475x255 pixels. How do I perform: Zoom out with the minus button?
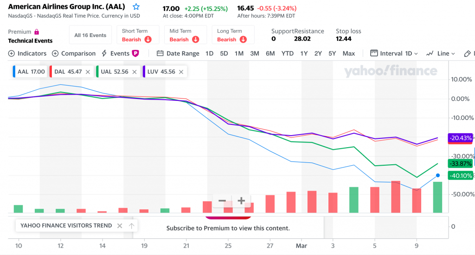pyautogui.click(x=222, y=201)
